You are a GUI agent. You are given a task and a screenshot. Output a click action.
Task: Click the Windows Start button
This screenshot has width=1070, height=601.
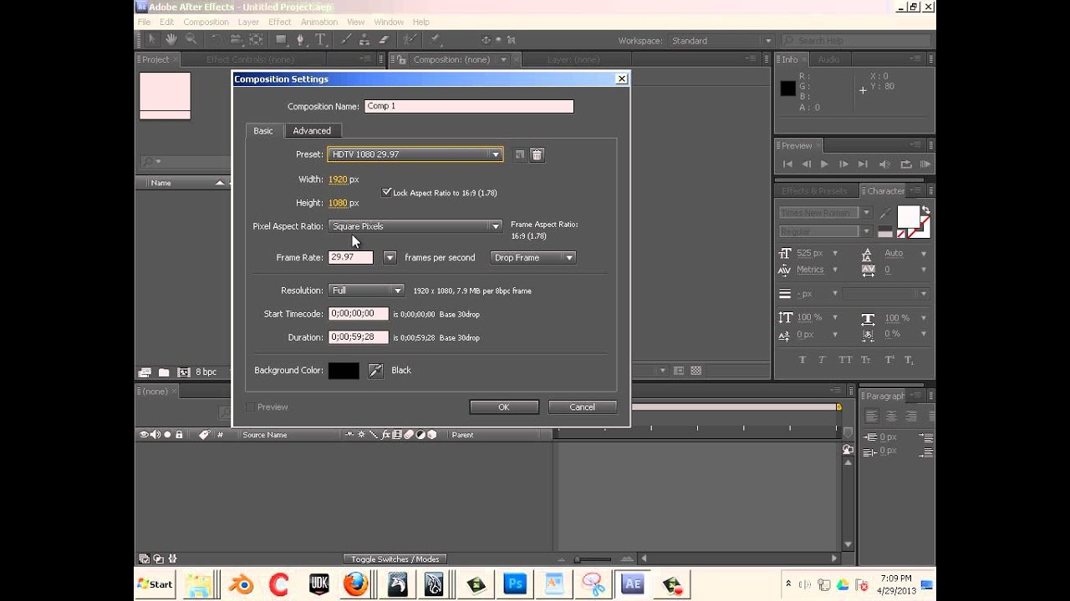click(x=155, y=584)
